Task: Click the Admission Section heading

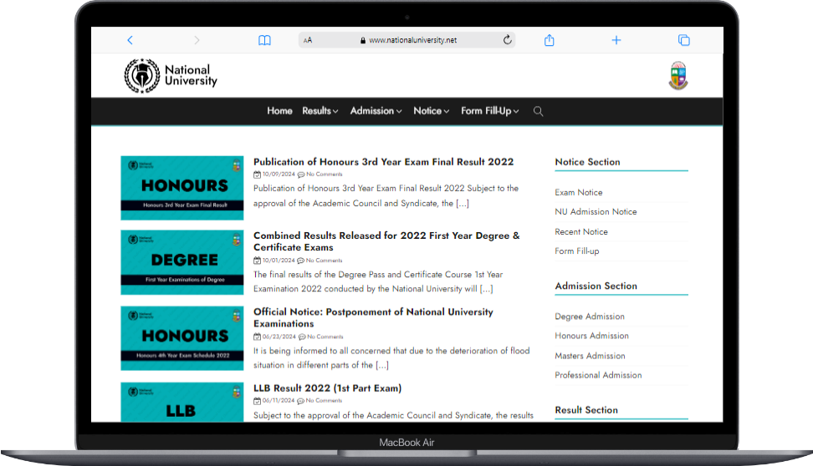Action: [596, 286]
